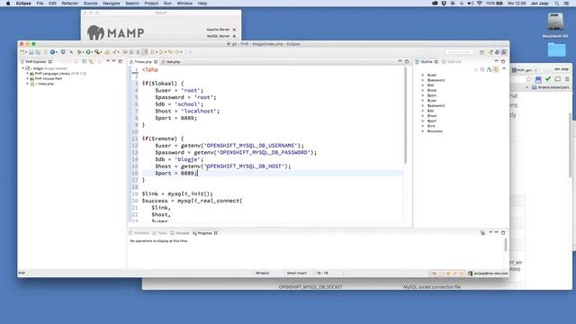Select the $success item in Outline
This screenshot has height=324, width=576.
tap(435, 131)
